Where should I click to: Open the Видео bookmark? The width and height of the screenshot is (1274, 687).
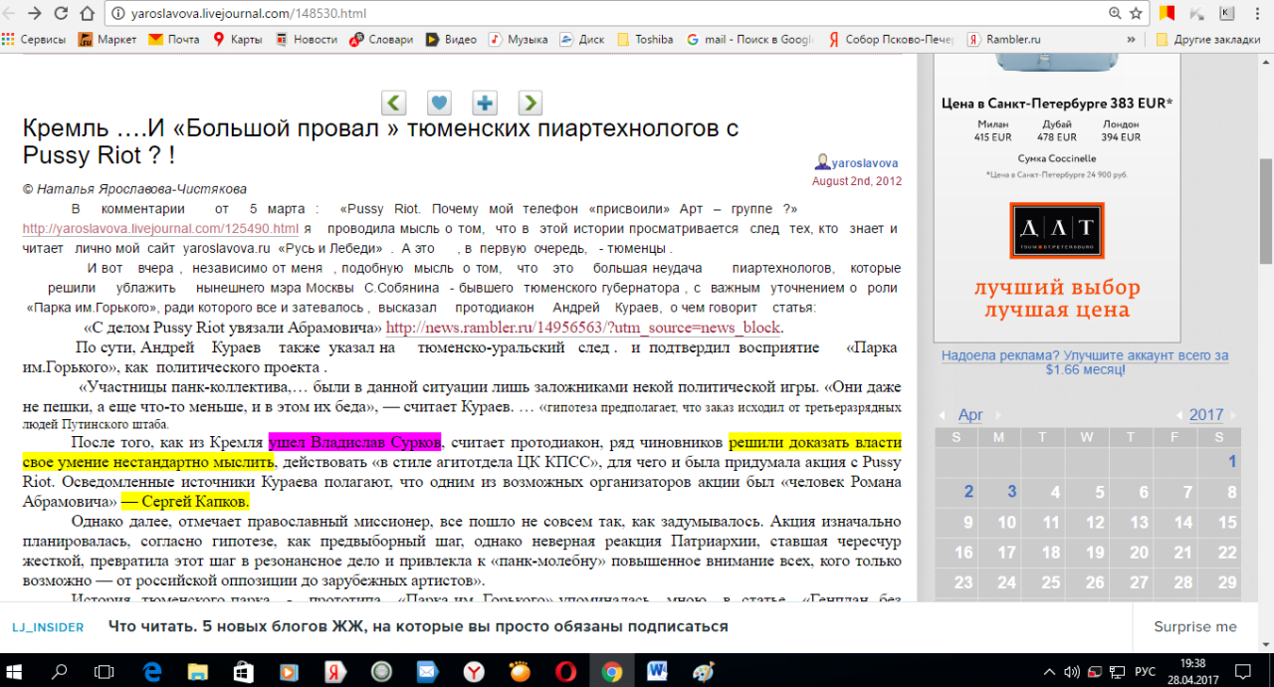point(451,40)
